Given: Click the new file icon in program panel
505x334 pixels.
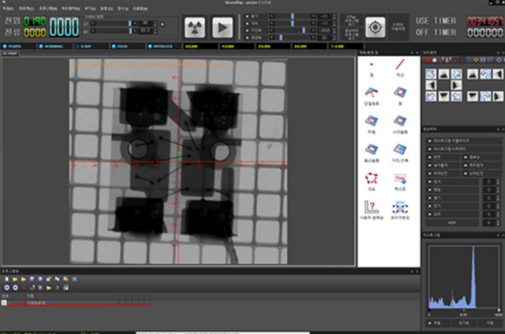Looking at the screenshot, I should (x=6, y=279).
